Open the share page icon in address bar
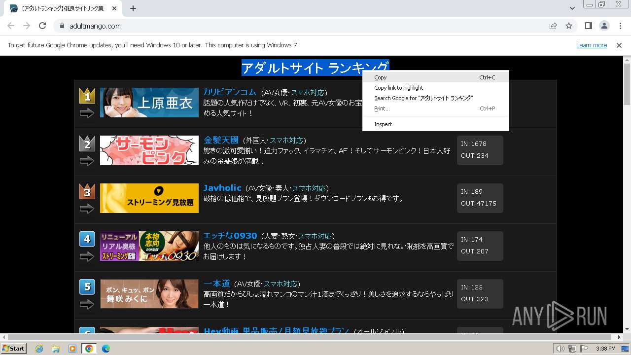The width and height of the screenshot is (631, 355). click(x=553, y=26)
